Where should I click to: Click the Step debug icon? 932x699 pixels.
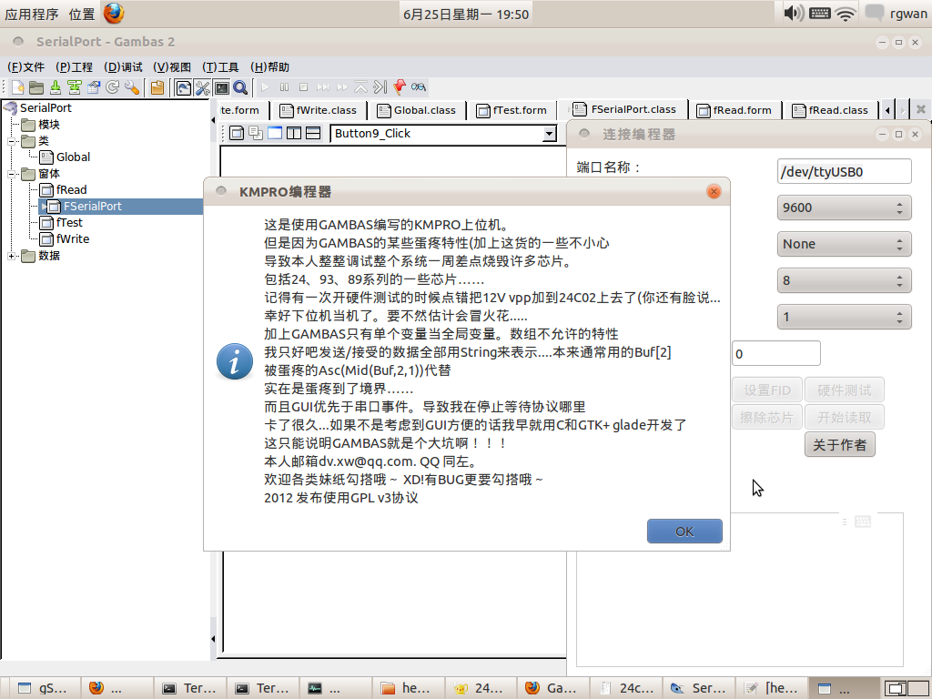coord(323,87)
